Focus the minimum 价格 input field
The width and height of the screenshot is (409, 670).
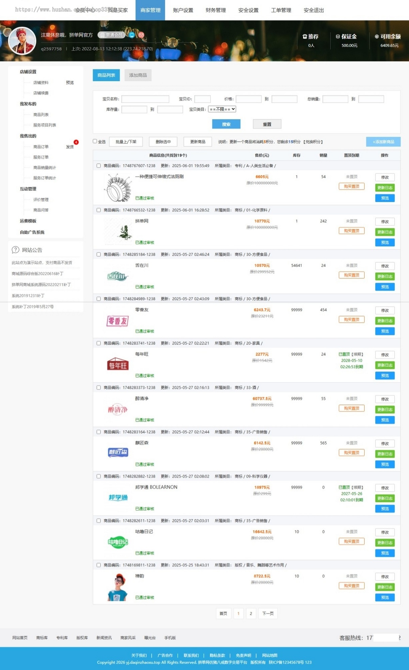(248, 99)
